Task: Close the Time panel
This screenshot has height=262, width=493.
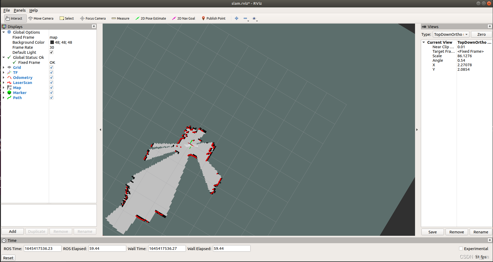Action: pyautogui.click(x=490, y=240)
